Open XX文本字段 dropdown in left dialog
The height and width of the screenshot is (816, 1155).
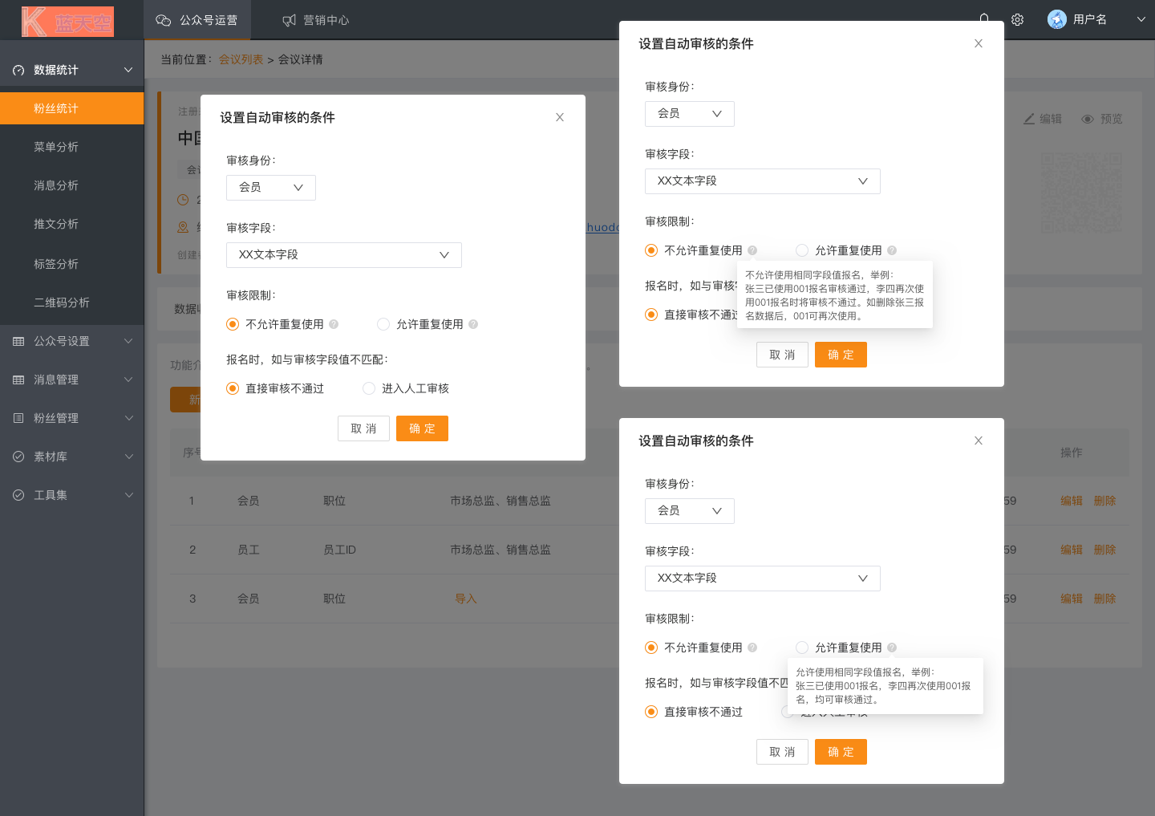point(343,254)
